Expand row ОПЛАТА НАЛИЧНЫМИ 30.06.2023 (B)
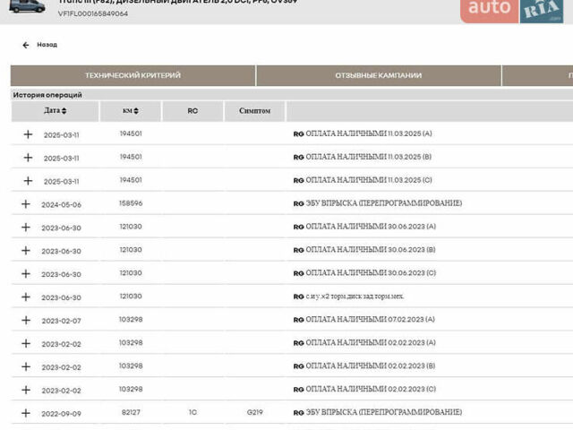Image resolution: width=573 pixels, height=430 pixels. [26, 251]
